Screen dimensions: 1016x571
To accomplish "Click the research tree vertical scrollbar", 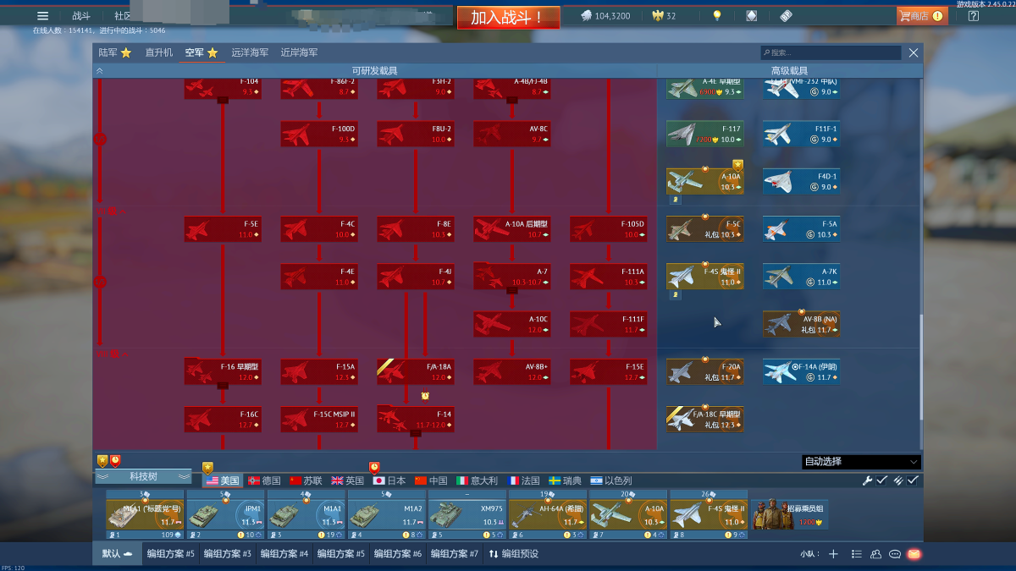I will [920, 366].
